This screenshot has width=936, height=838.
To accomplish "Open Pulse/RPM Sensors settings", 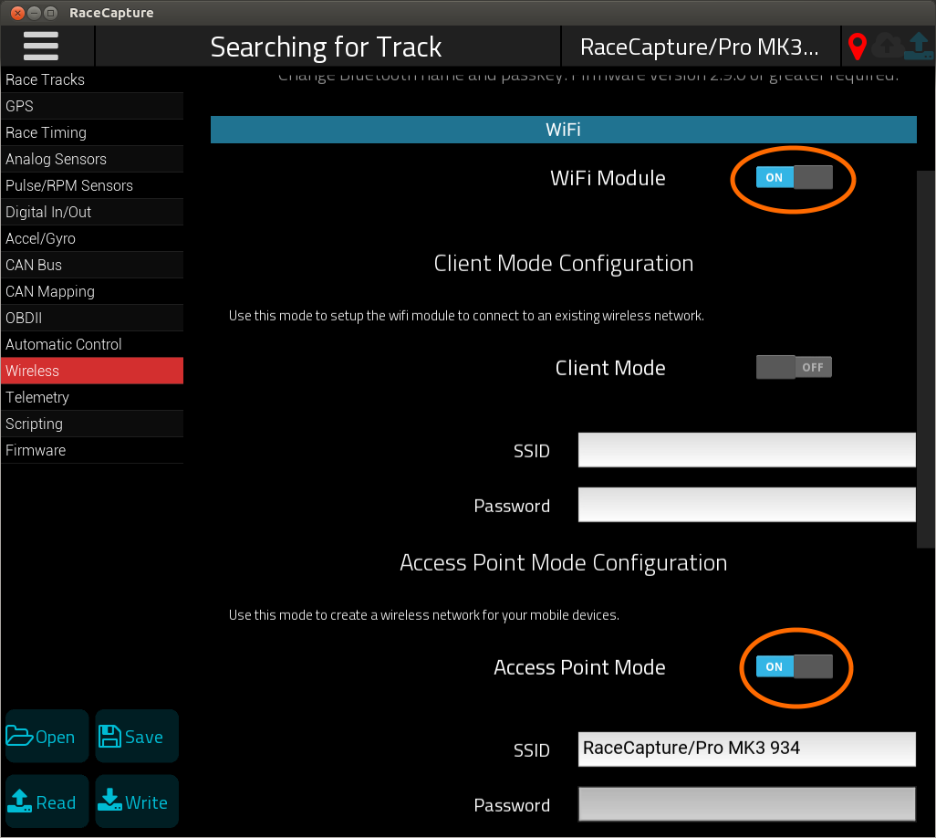I will 92,185.
